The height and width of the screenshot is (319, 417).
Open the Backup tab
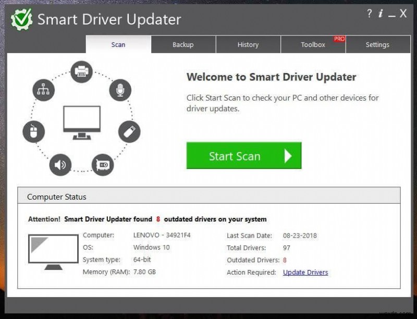pos(183,44)
